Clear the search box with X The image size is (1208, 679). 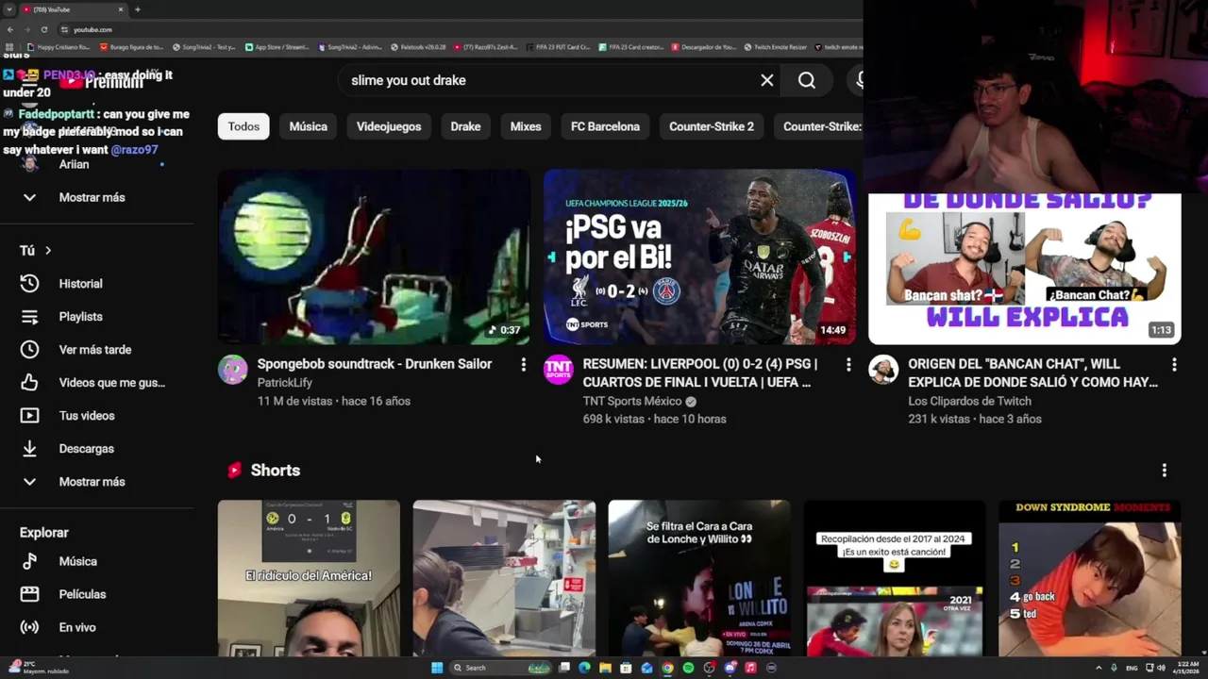(x=767, y=80)
